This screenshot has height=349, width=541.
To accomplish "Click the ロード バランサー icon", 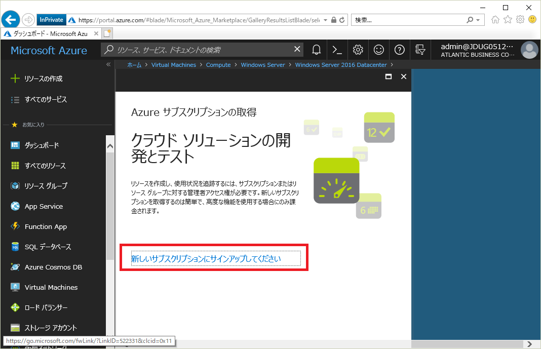I will pos(15,307).
